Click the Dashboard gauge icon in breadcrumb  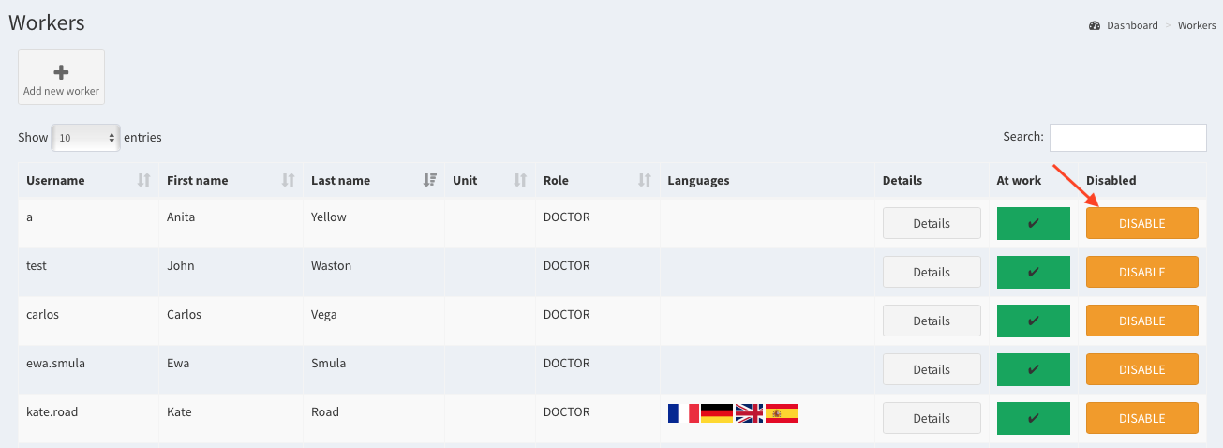[1095, 25]
